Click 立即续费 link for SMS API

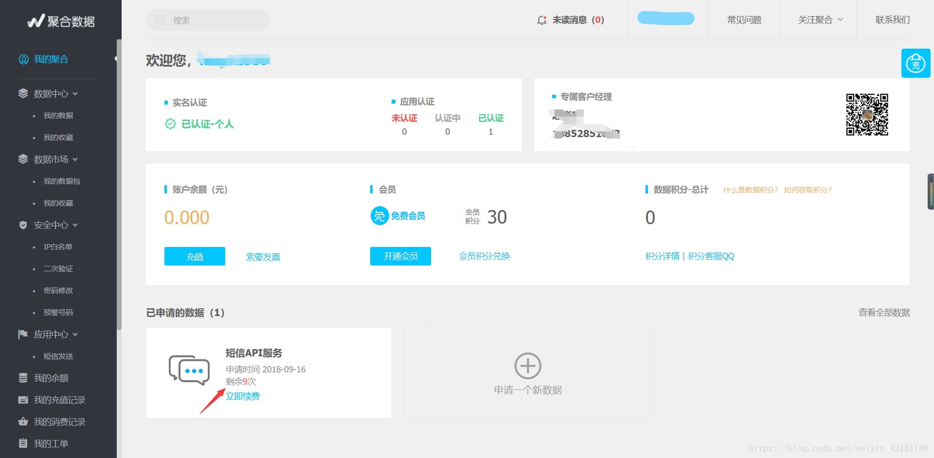point(243,396)
